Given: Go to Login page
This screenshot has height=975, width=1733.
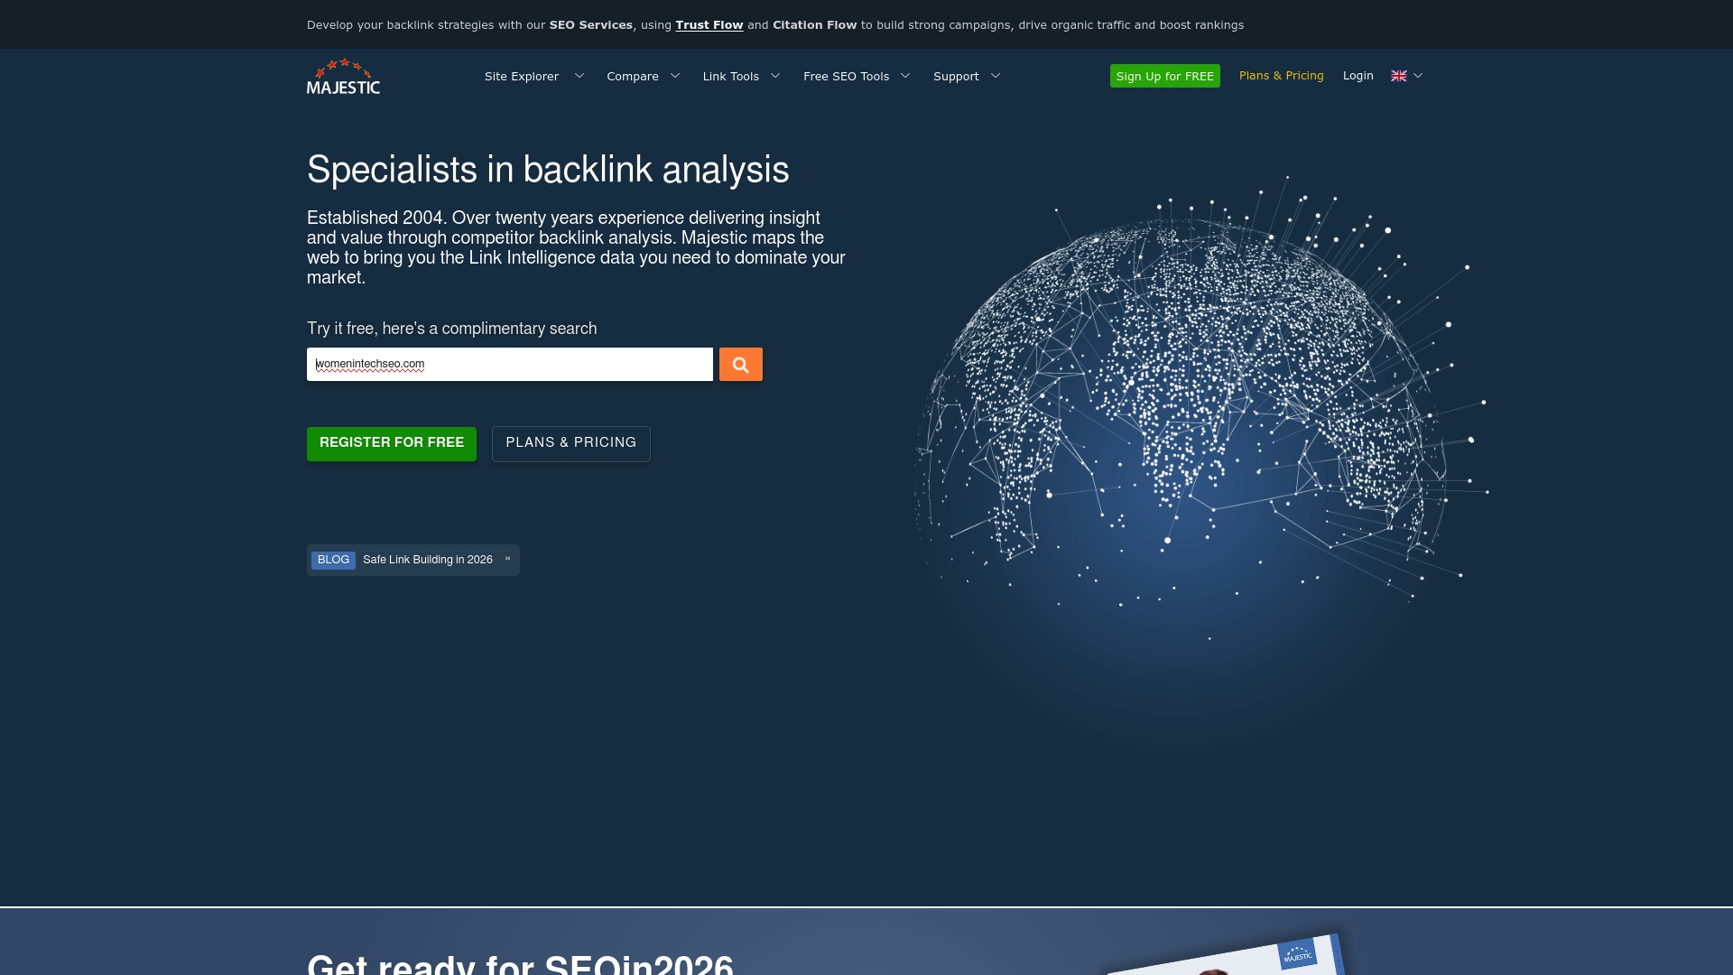Looking at the screenshot, I should [1358, 76].
